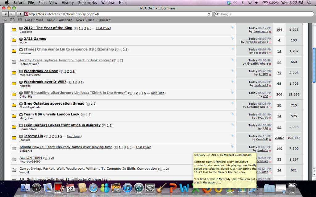Viewport: 316px width, 197px height.
Task: Open Address Book in the Dock
Action: click(82, 188)
